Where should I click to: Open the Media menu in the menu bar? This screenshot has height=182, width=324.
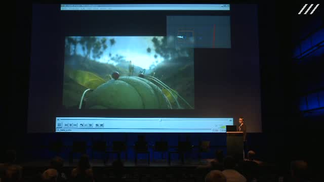point(64,9)
